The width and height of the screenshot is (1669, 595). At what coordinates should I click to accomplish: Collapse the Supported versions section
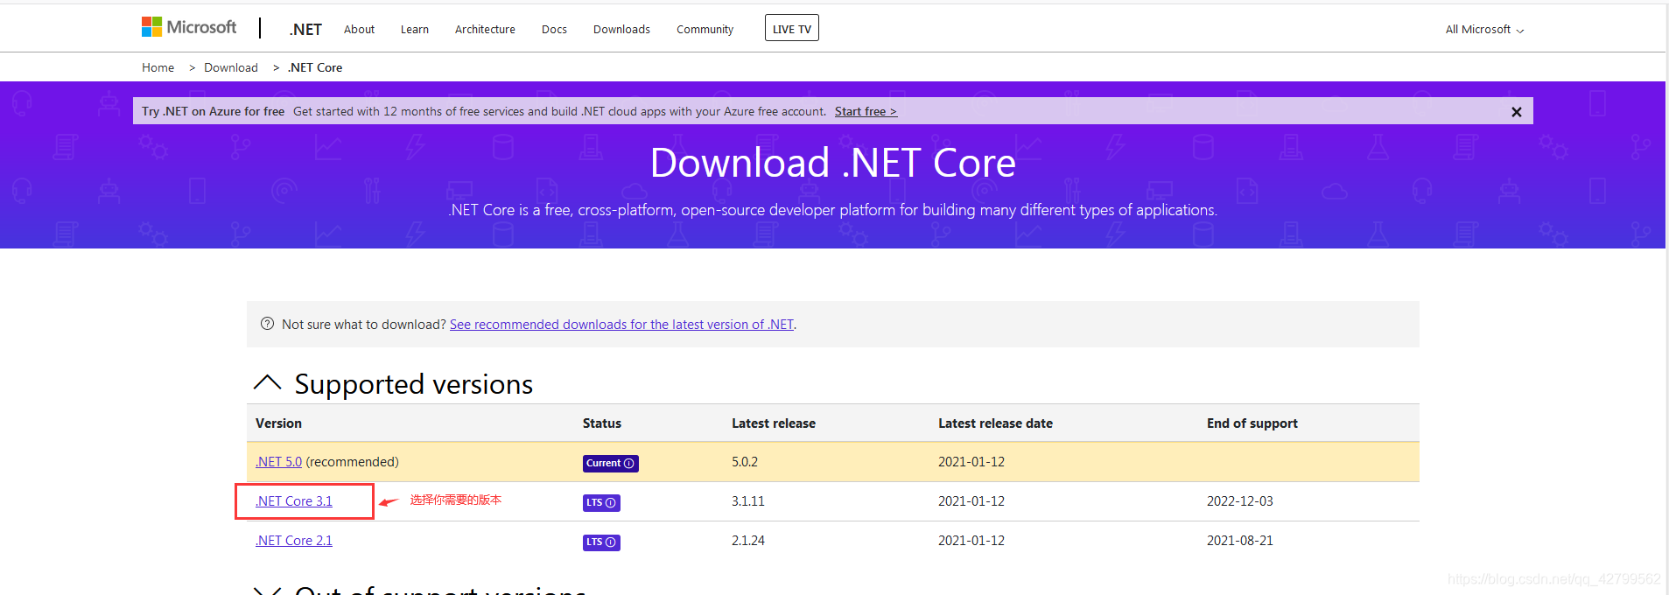point(267,383)
